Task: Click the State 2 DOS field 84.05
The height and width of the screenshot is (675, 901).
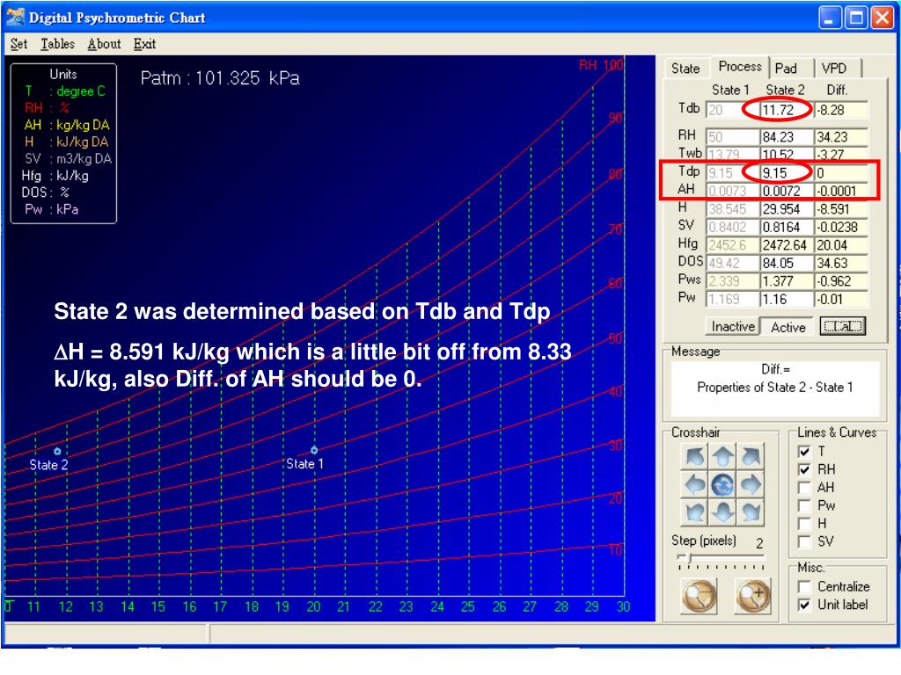Action: click(x=787, y=263)
